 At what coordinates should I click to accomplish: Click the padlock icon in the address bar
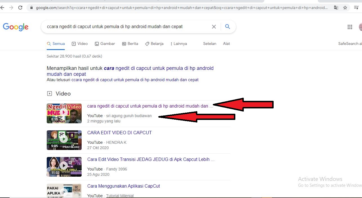(32, 8)
